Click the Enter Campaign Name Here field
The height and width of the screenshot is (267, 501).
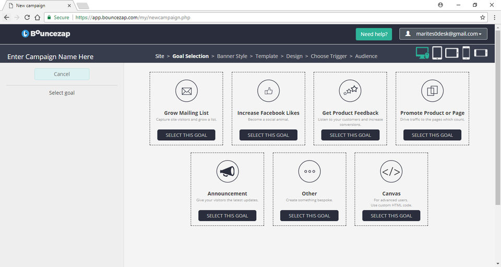coord(51,57)
